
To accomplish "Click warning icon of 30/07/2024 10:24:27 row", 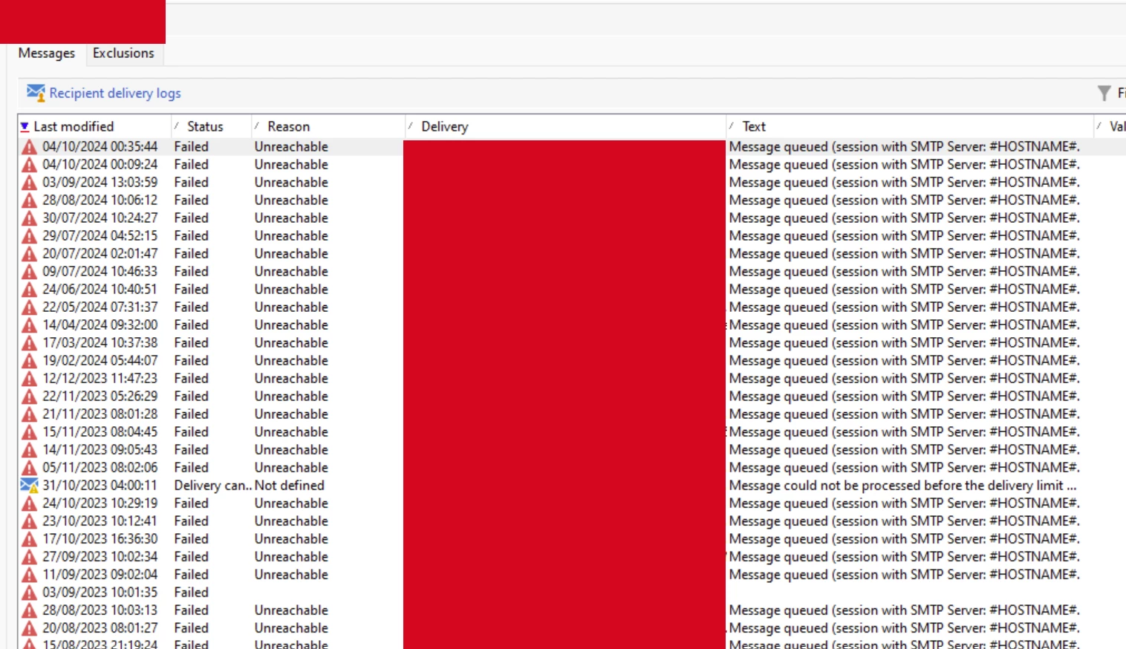I will pos(29,218).
